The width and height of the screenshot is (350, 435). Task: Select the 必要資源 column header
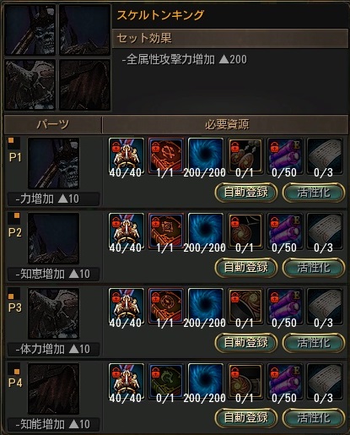point(226,124)
